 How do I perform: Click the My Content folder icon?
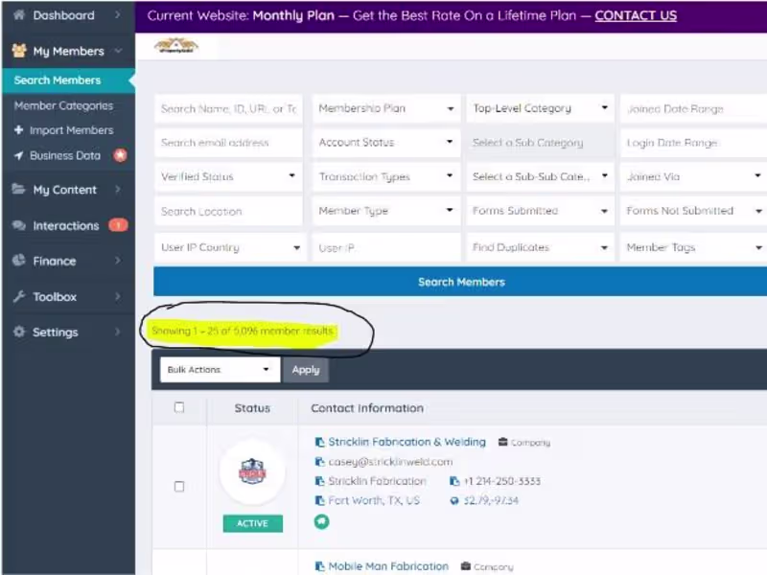pyautogui.click(x=18, y=189)
